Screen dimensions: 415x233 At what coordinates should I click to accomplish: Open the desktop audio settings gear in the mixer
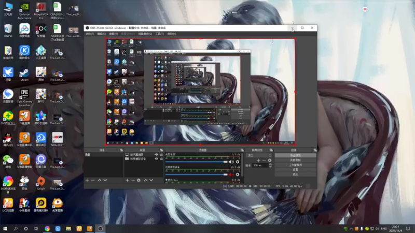[238, 162]
